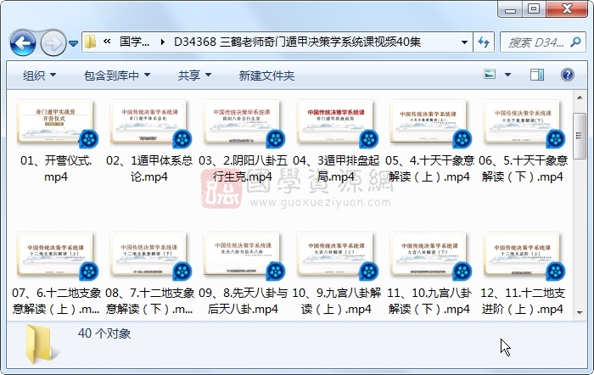Click file name 02、1遁甲体系总论.mp4

(148, 169)
